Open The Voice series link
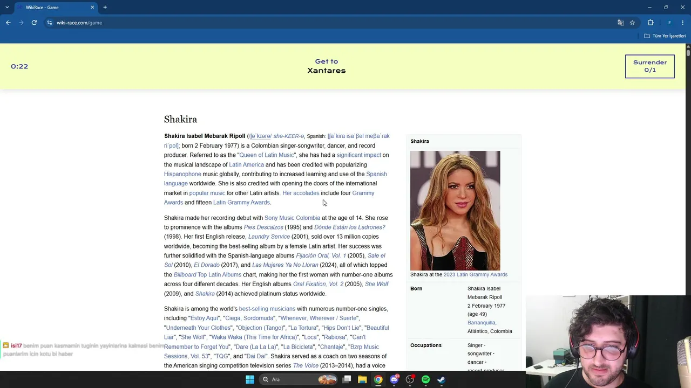The height and width of the screenshot is (388, 691). [x=306, y=366]
